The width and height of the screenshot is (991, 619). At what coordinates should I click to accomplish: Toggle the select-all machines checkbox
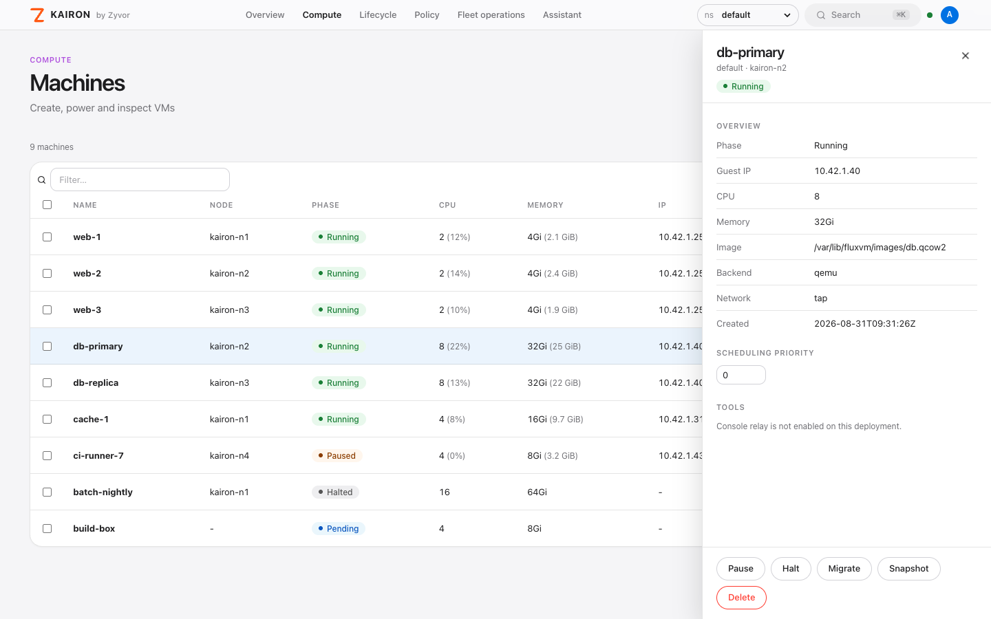pyautogui.click(x=47, y=205)
